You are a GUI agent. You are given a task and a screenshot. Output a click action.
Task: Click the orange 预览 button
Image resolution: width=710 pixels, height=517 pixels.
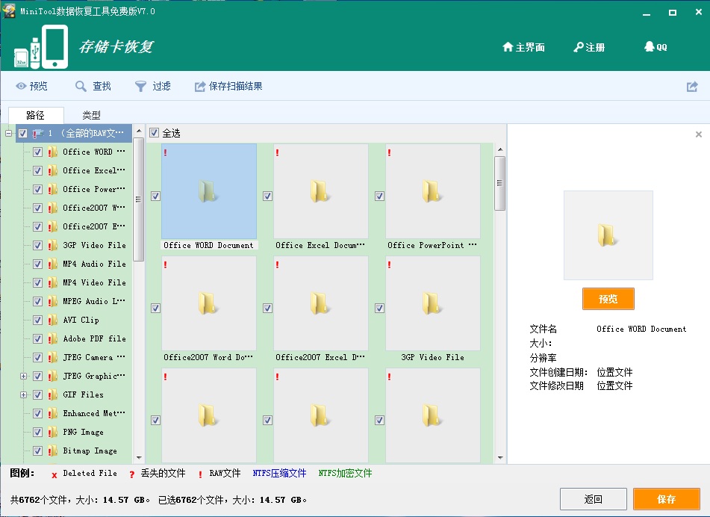pos(608,299)
